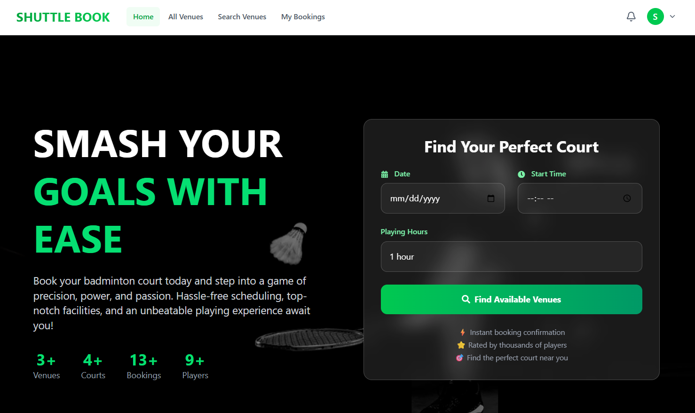Open the notifications bell icon
The height and width of the screenshot is (413, 695).
[631, 16]
